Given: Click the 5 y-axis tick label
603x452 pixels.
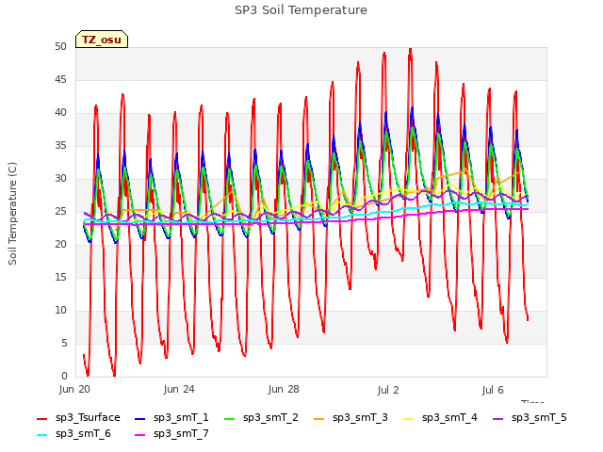Looking at the screenshot, I should (x=64, y=343).
